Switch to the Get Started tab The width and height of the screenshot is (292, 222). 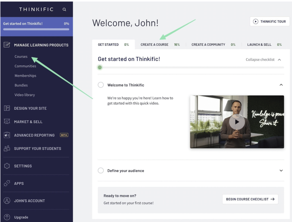click(113, 45)
